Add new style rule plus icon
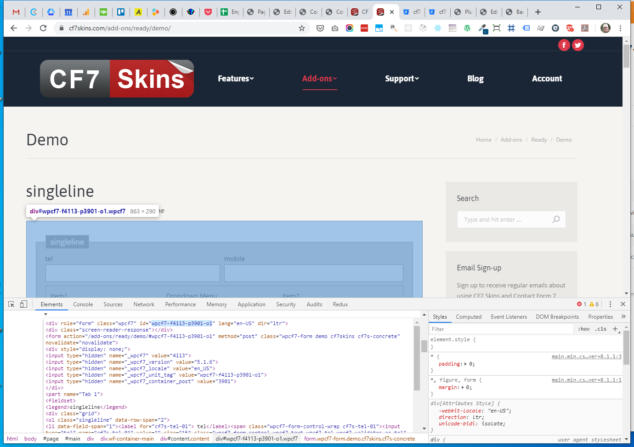The height and width of the screenshot is (447, 634). click(x=615, y=329)
